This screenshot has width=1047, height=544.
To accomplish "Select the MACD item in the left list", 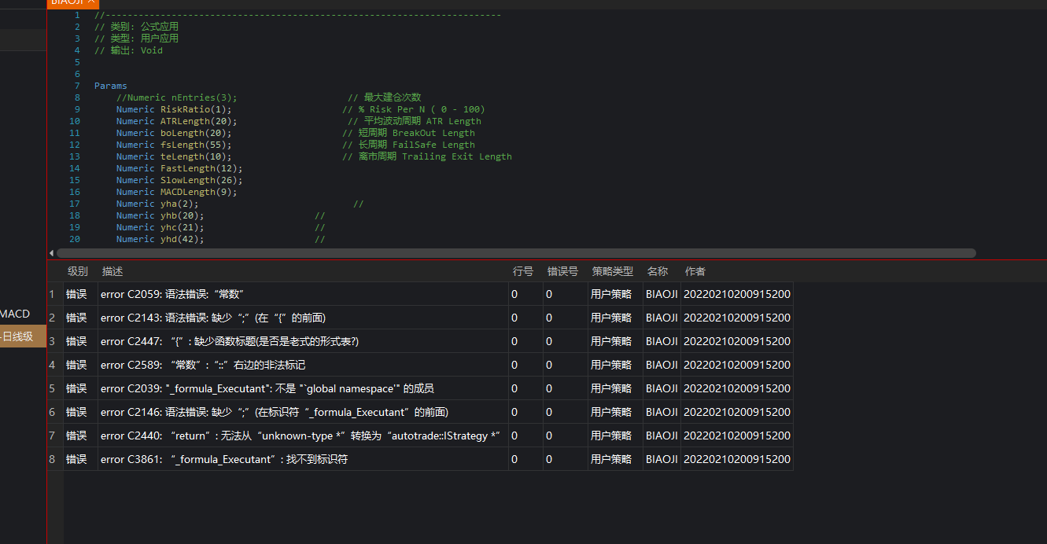I will [x=15, y=314].
